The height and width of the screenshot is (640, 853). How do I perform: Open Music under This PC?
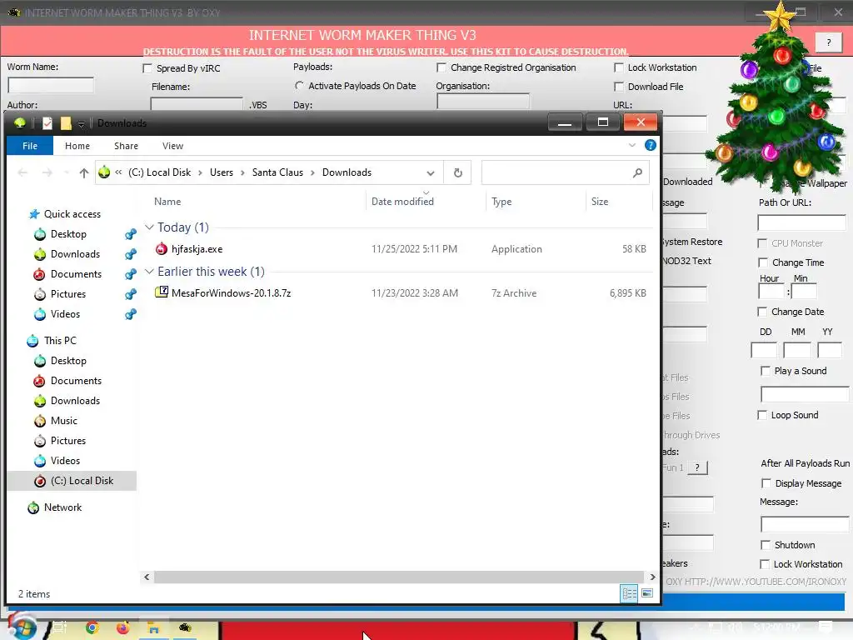[x=63, y=421]
